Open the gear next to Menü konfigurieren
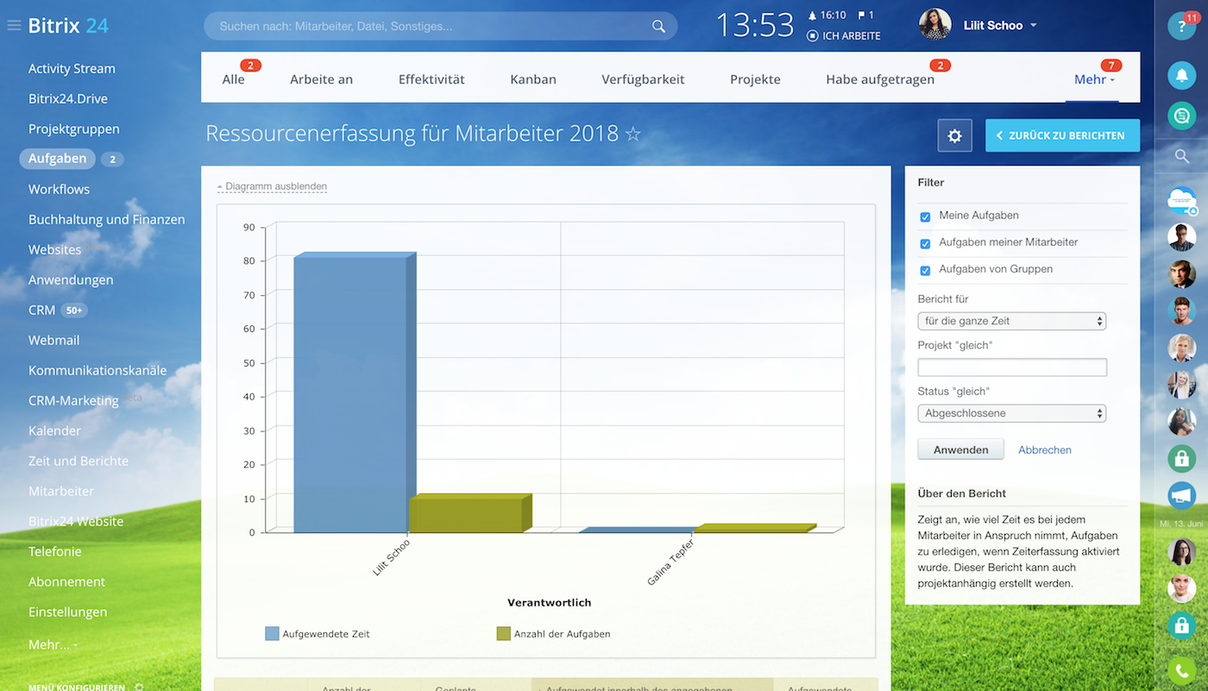1208x691 pixels. click(x=139, y=688)
